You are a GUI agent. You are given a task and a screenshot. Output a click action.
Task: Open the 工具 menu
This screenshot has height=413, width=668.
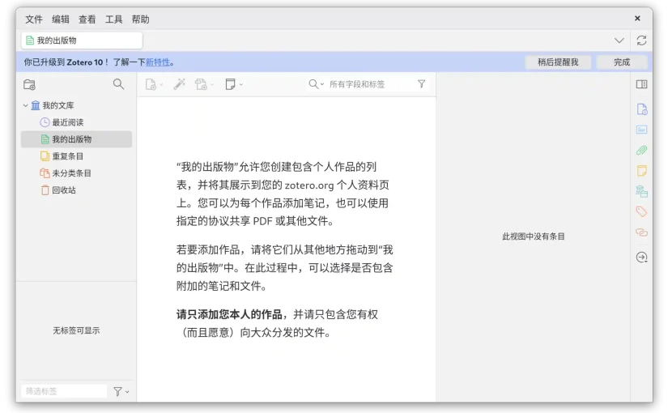(113, 19)
